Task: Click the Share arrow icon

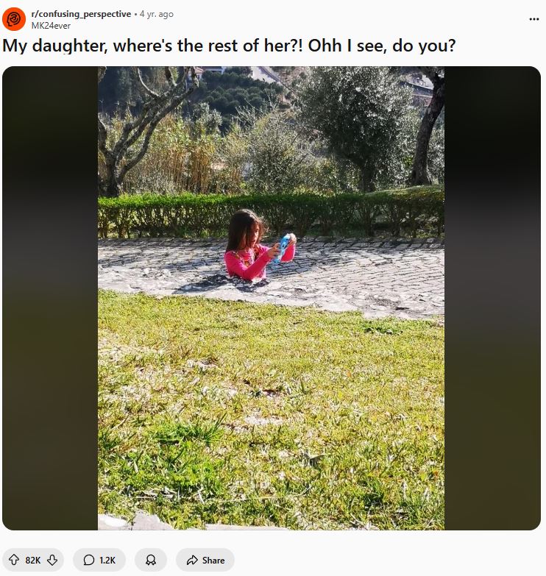Action: click(192, 560)
